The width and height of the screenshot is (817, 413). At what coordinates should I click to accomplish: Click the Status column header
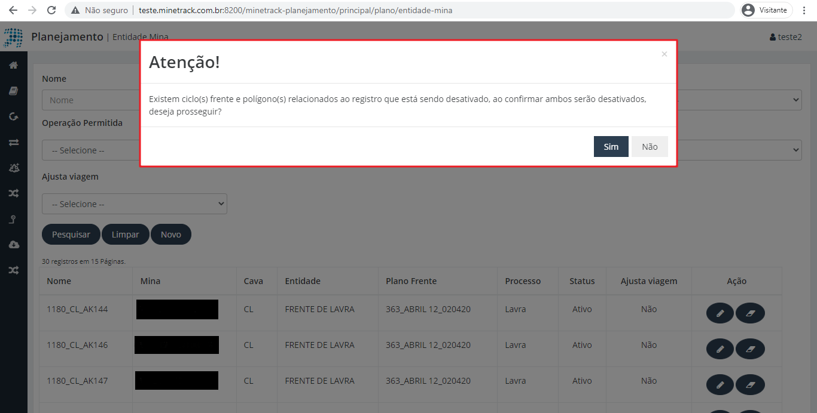[582, 281]
